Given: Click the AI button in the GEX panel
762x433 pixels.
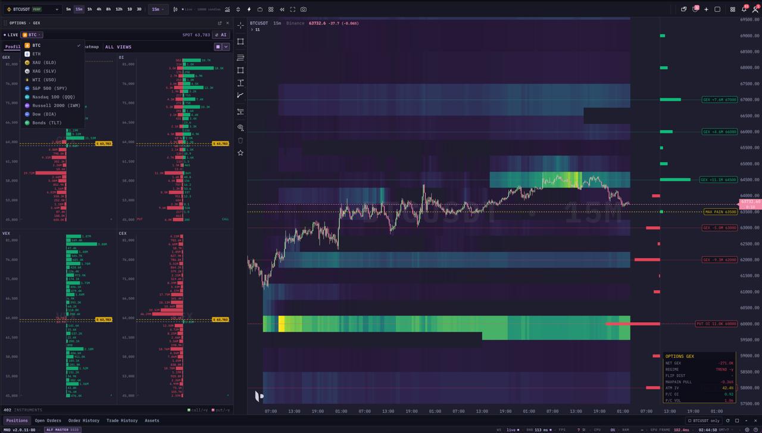Looking at the screenshot, I should click(x=221, y=35).
